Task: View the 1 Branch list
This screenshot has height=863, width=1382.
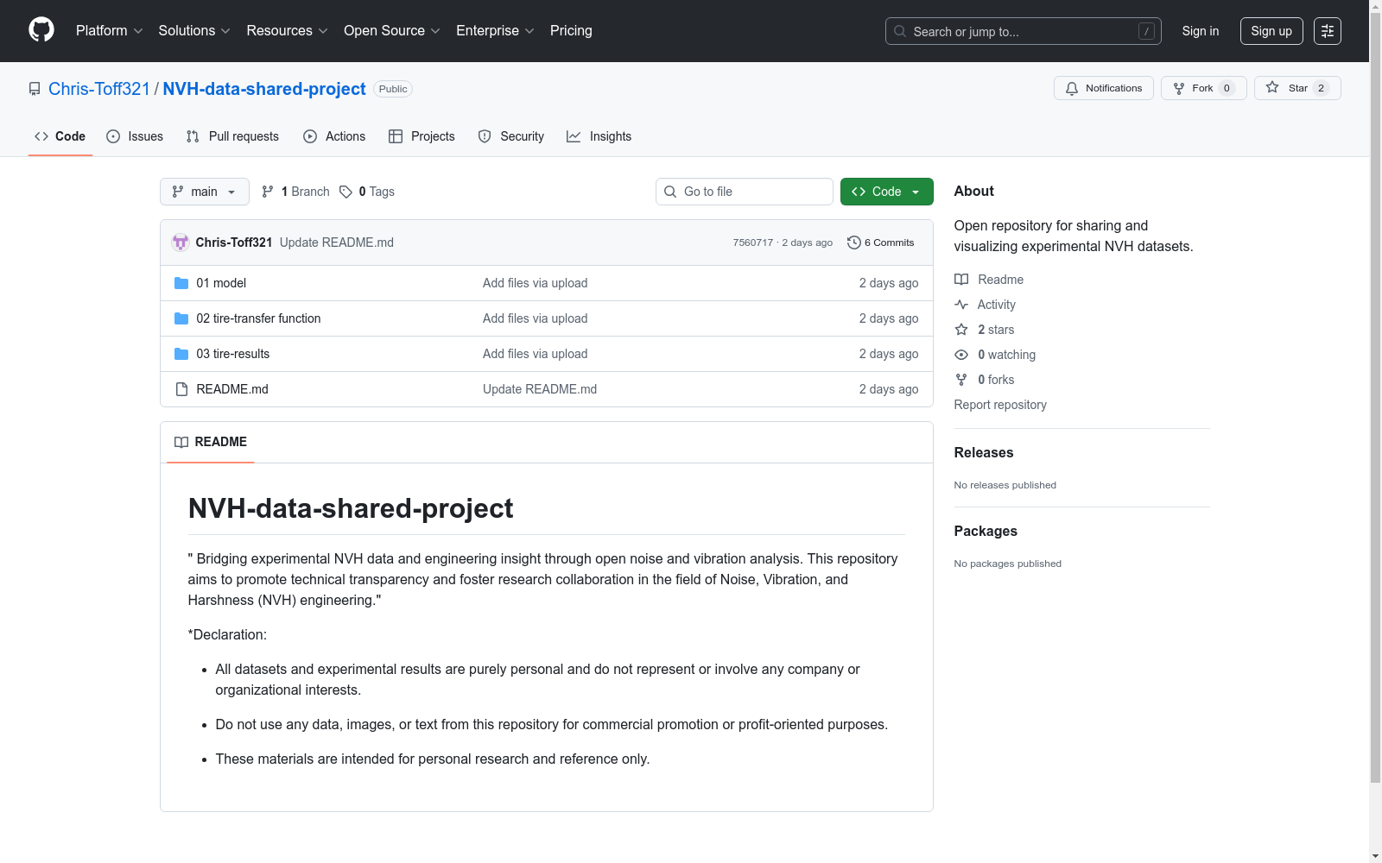Action: coord(295,192)
